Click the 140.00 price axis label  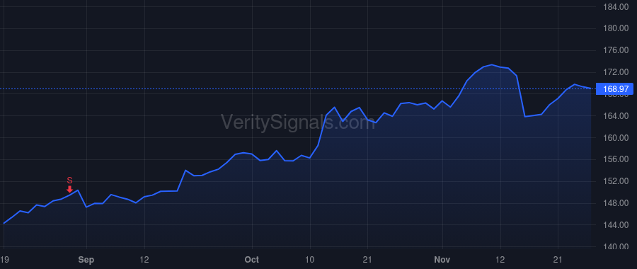point(616,246)
